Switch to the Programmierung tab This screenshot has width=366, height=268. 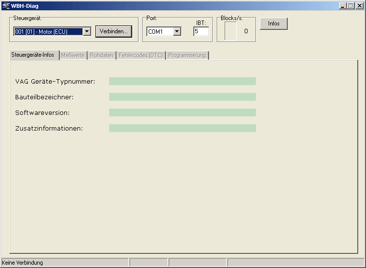(x=187, y=56)
